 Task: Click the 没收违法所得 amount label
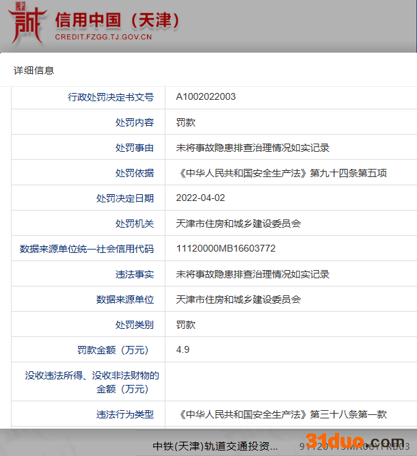[92, 382]
